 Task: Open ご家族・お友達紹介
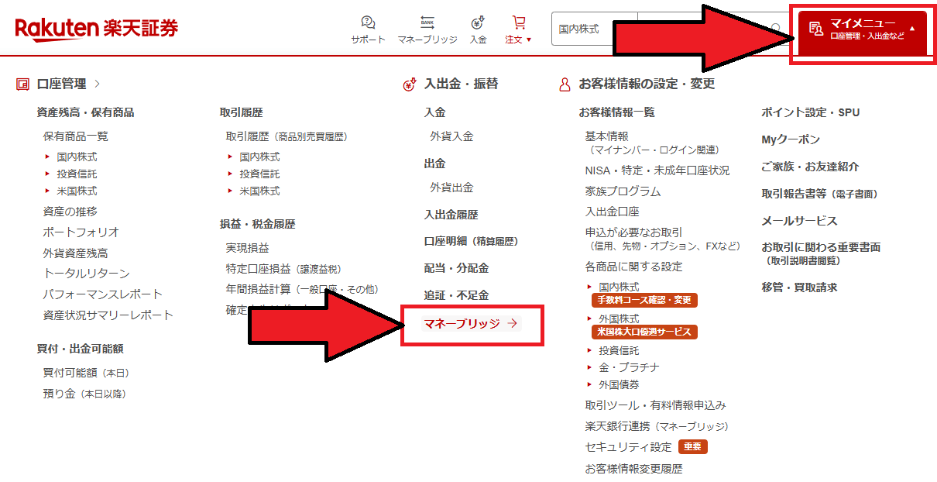(810, 167)
